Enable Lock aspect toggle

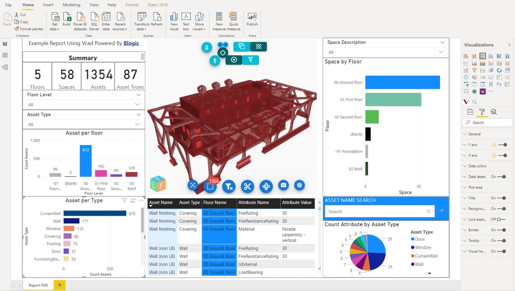(x=502, y=219)
